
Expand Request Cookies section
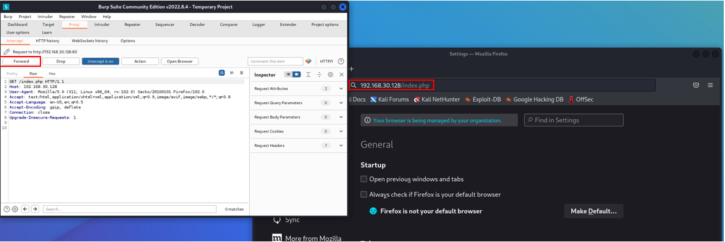click(x=298, y=131)
